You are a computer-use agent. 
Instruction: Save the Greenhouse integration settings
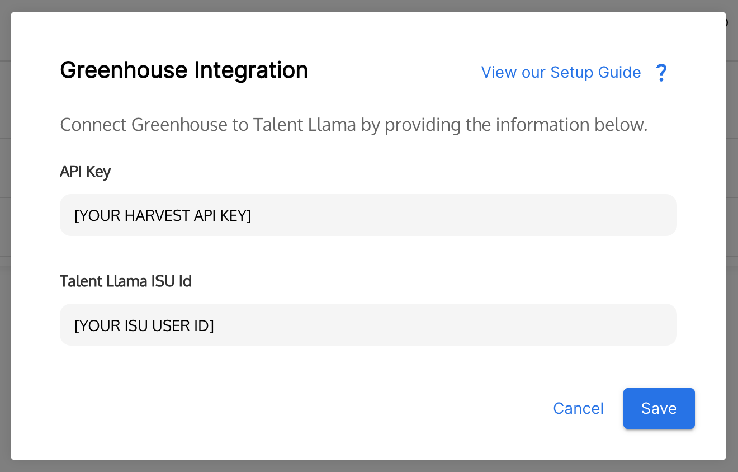[x=659, y=409]
